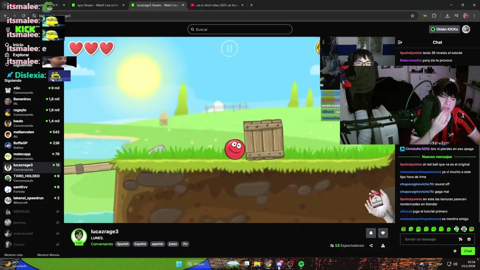Image resolution: width=480 pixels, height=270 pixels.
Task: Open BoffeGP channel in following list
Action: click(x=32, y=145)
